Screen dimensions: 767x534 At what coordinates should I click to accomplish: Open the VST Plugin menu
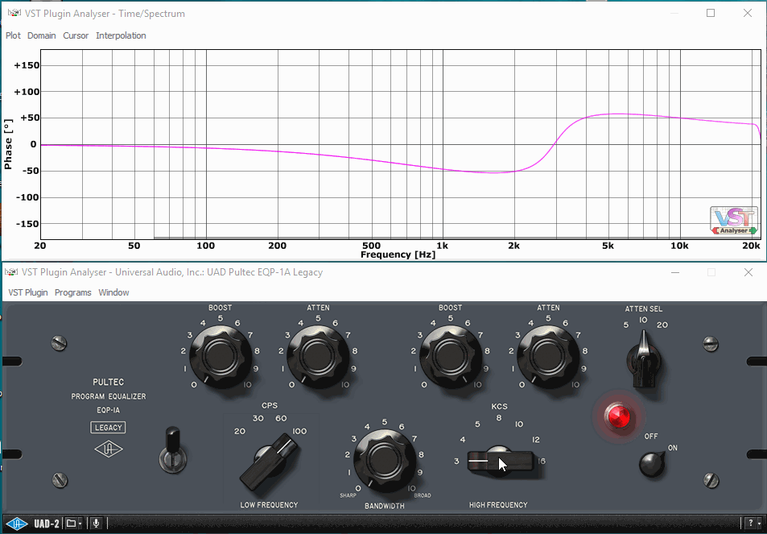pos(28,292)
